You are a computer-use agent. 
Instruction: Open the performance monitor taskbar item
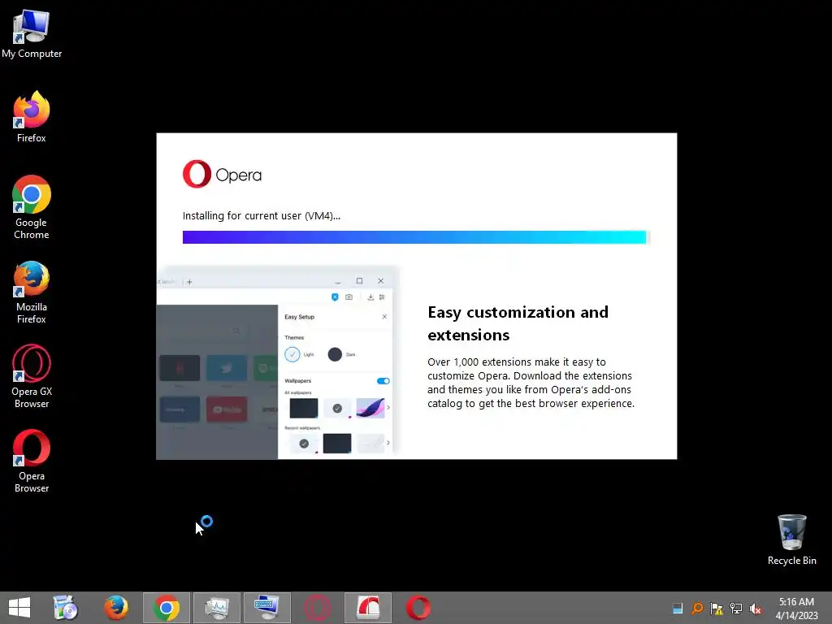pos(216,608)
